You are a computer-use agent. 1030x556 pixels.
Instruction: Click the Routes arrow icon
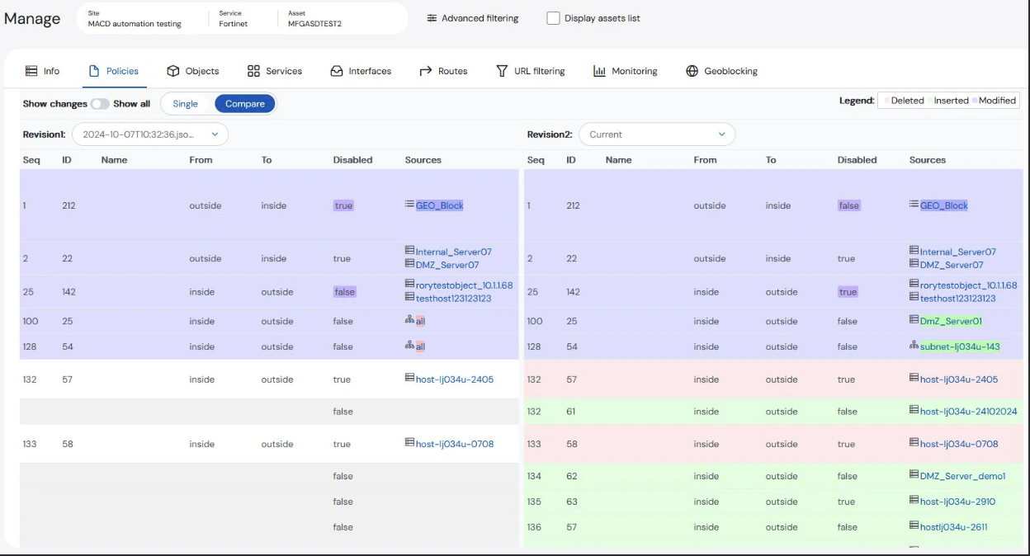[424, 71]
